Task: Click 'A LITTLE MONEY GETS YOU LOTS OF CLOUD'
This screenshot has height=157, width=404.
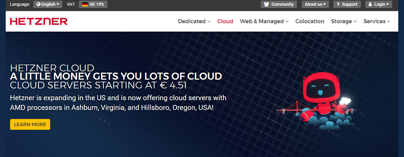Action: tap(116, 76)
